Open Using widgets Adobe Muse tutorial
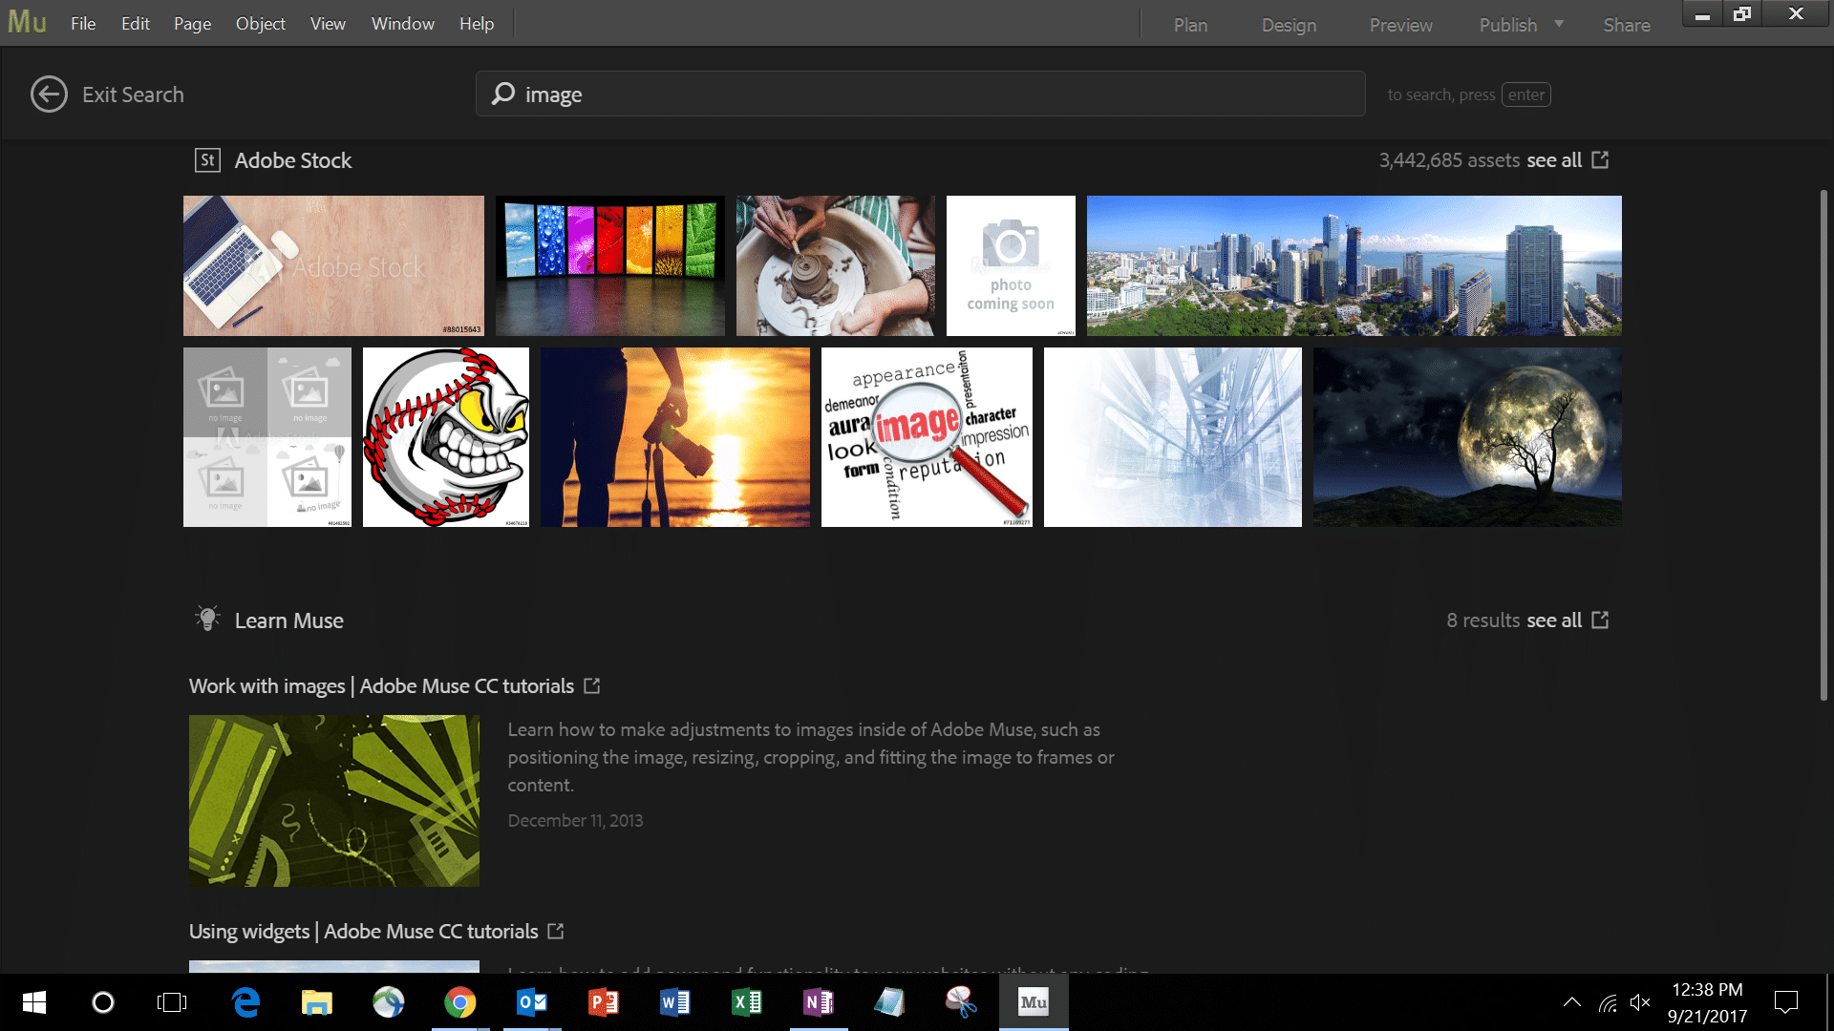The height and width of the screenshot is (1031, 1834). (x=363, y=931)
